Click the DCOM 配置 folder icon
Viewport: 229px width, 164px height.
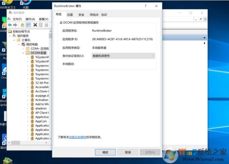click(27, 53)
